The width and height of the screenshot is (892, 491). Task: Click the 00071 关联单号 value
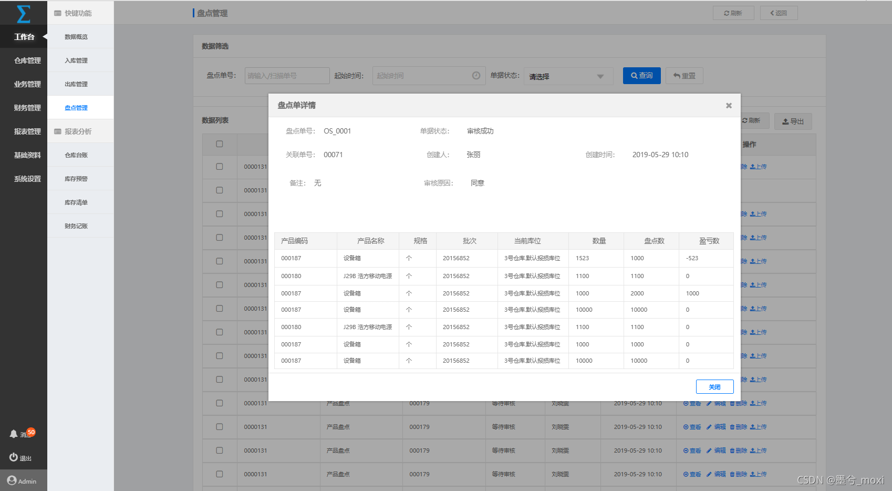tap(333, 155)
